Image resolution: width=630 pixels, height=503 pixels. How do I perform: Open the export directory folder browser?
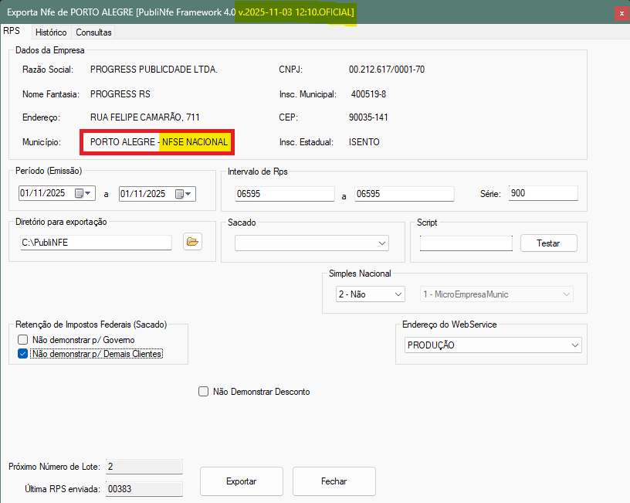click(x=192, y=243)
